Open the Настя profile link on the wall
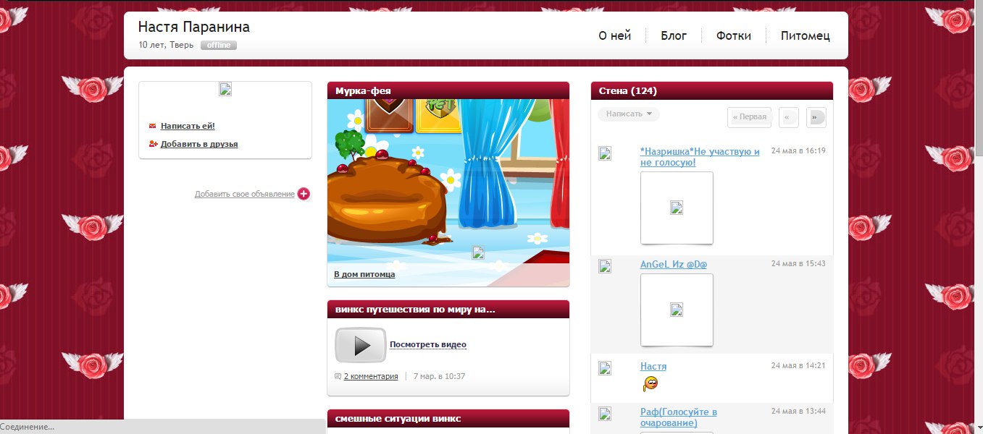 [653, 367]
